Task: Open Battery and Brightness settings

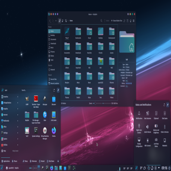Action: coord(156,129)
